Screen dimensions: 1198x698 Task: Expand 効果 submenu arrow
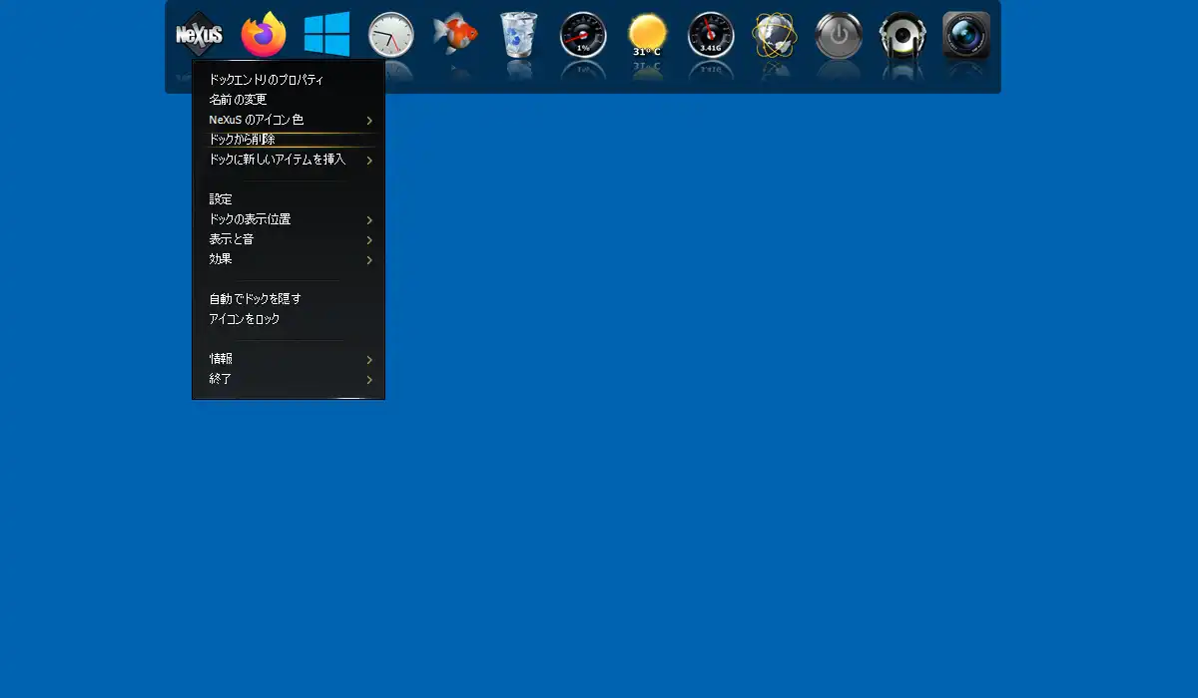coord(369,260)
